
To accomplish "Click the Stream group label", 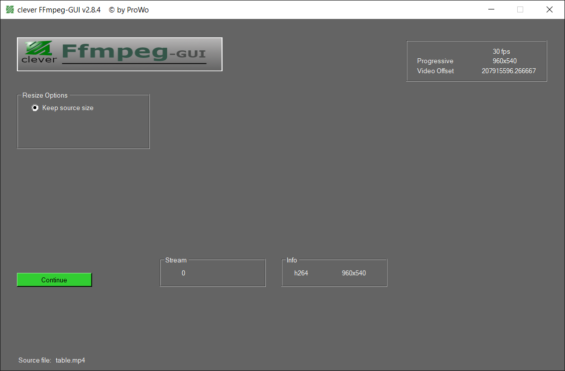I will pos(176,260).
